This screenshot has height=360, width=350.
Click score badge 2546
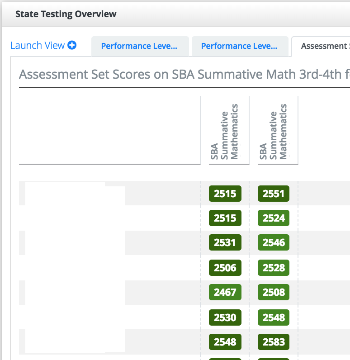(273, 242)
